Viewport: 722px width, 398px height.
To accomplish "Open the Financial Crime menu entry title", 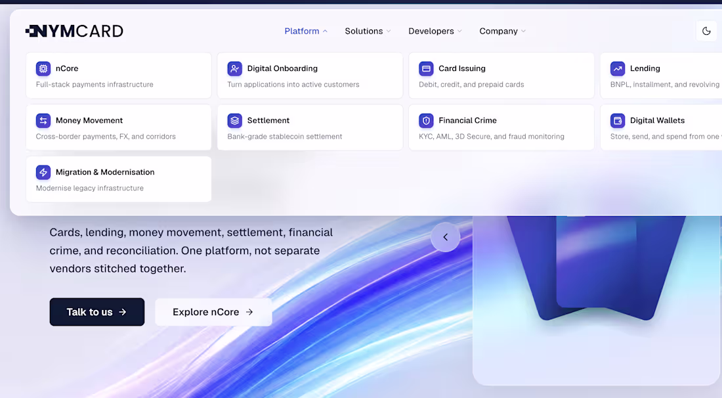I will [x=468, y=120].
